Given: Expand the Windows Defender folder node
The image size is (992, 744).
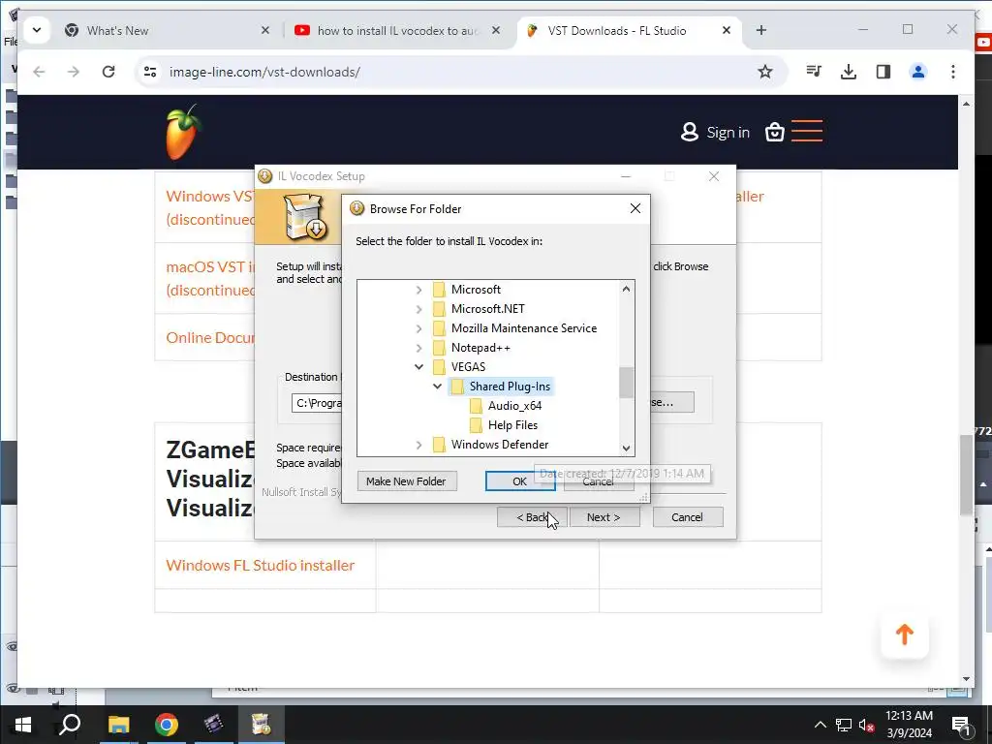Looking at the screenshot, I should [418, 445].
